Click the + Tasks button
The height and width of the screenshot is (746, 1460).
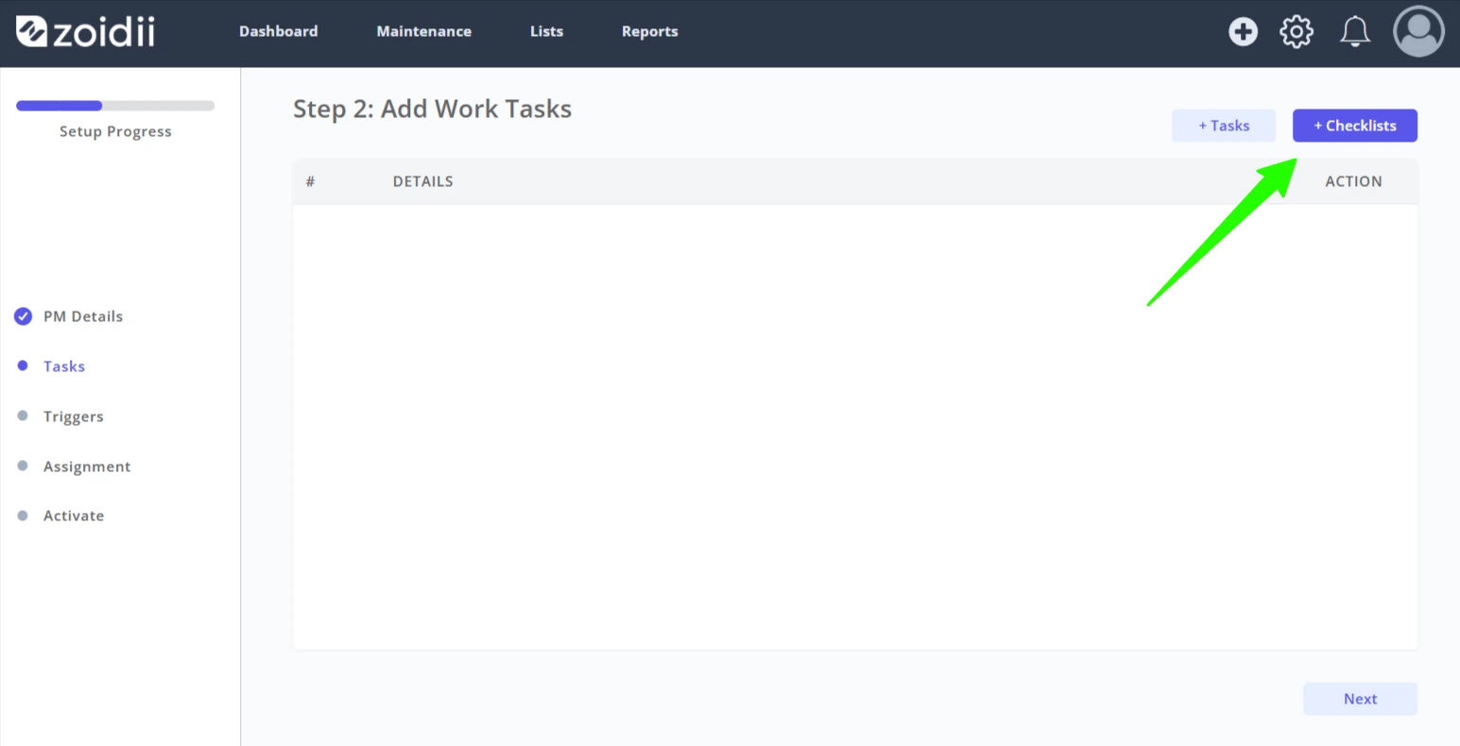tap(1224, 126)
